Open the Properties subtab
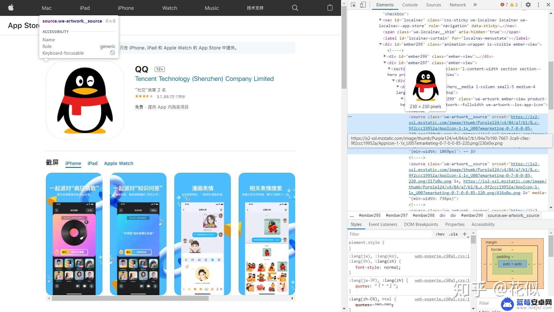 455,224
